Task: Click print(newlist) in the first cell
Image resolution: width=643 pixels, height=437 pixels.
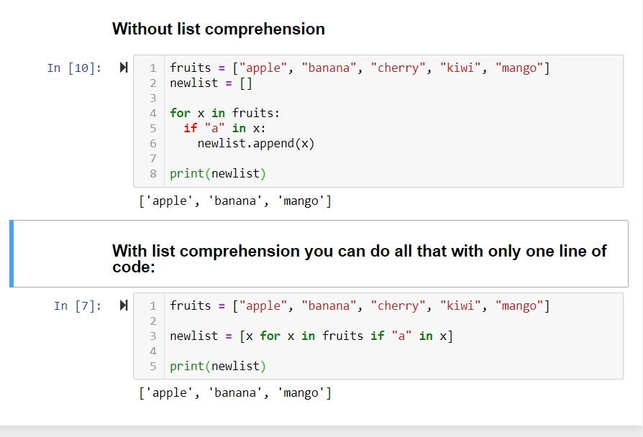Action: tap(217, 173)
